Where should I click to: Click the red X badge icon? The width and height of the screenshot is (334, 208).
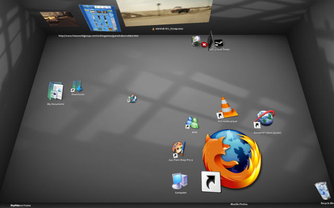click(x=205, y=45)
